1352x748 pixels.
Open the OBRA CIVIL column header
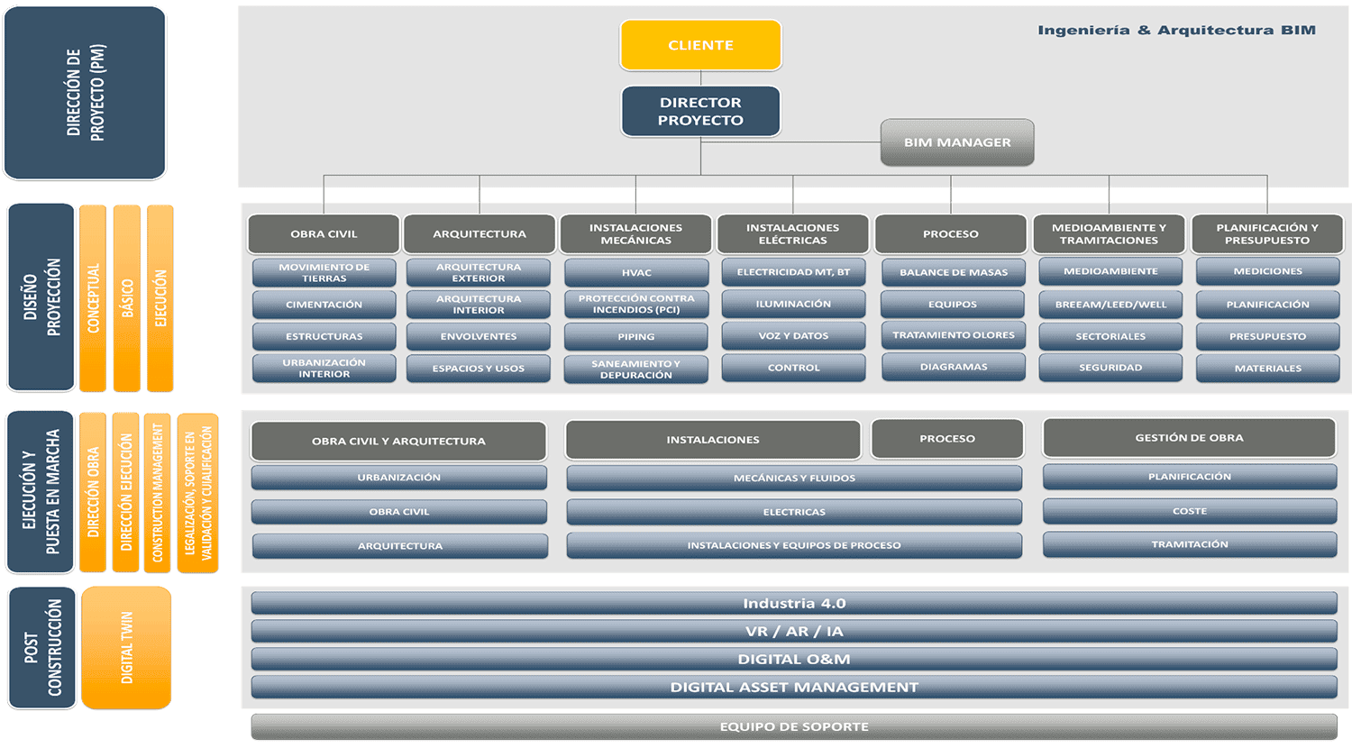[x=324, y=233]
